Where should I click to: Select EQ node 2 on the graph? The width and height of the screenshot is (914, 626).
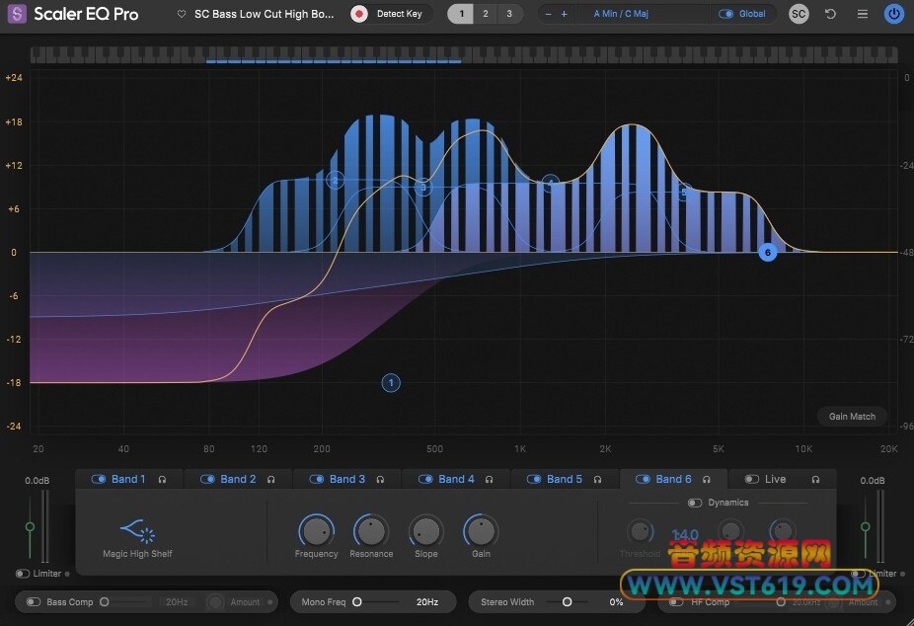(336, 181)
